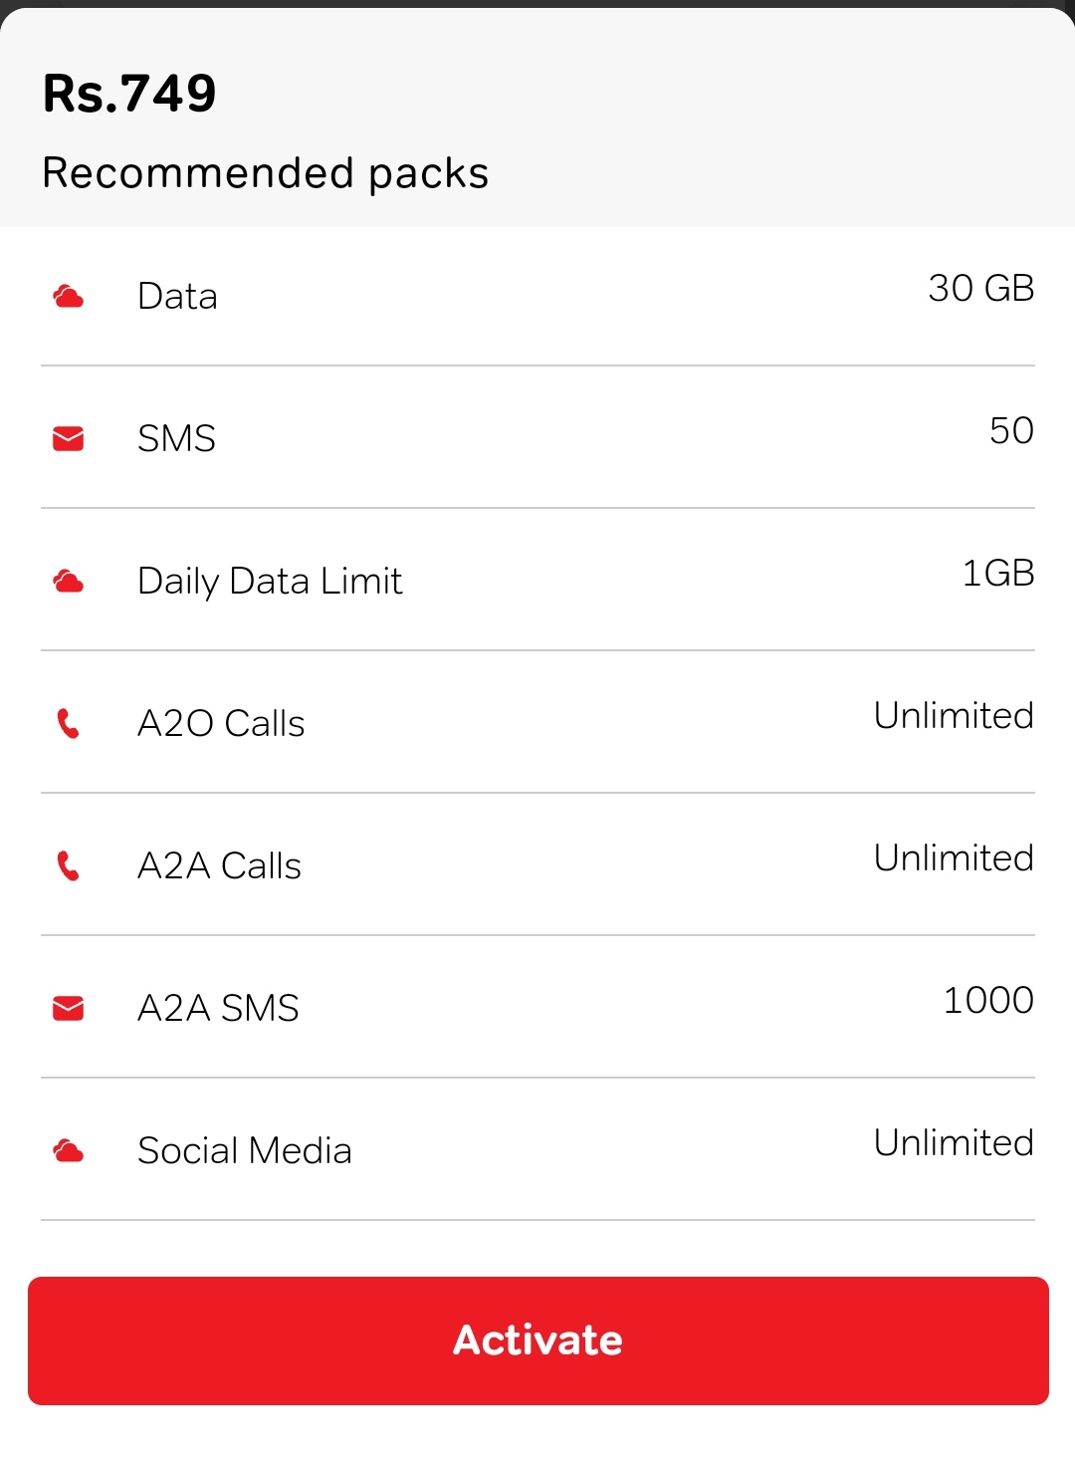Click the cloud icon beside Social Media

(x=68, y=1150)
